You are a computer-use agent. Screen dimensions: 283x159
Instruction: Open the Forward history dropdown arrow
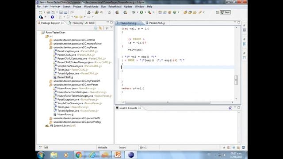click(x=92, y=17)
